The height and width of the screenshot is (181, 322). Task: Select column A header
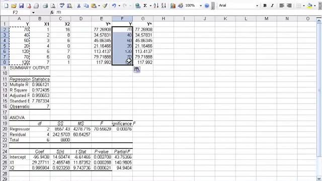[19, 19]
